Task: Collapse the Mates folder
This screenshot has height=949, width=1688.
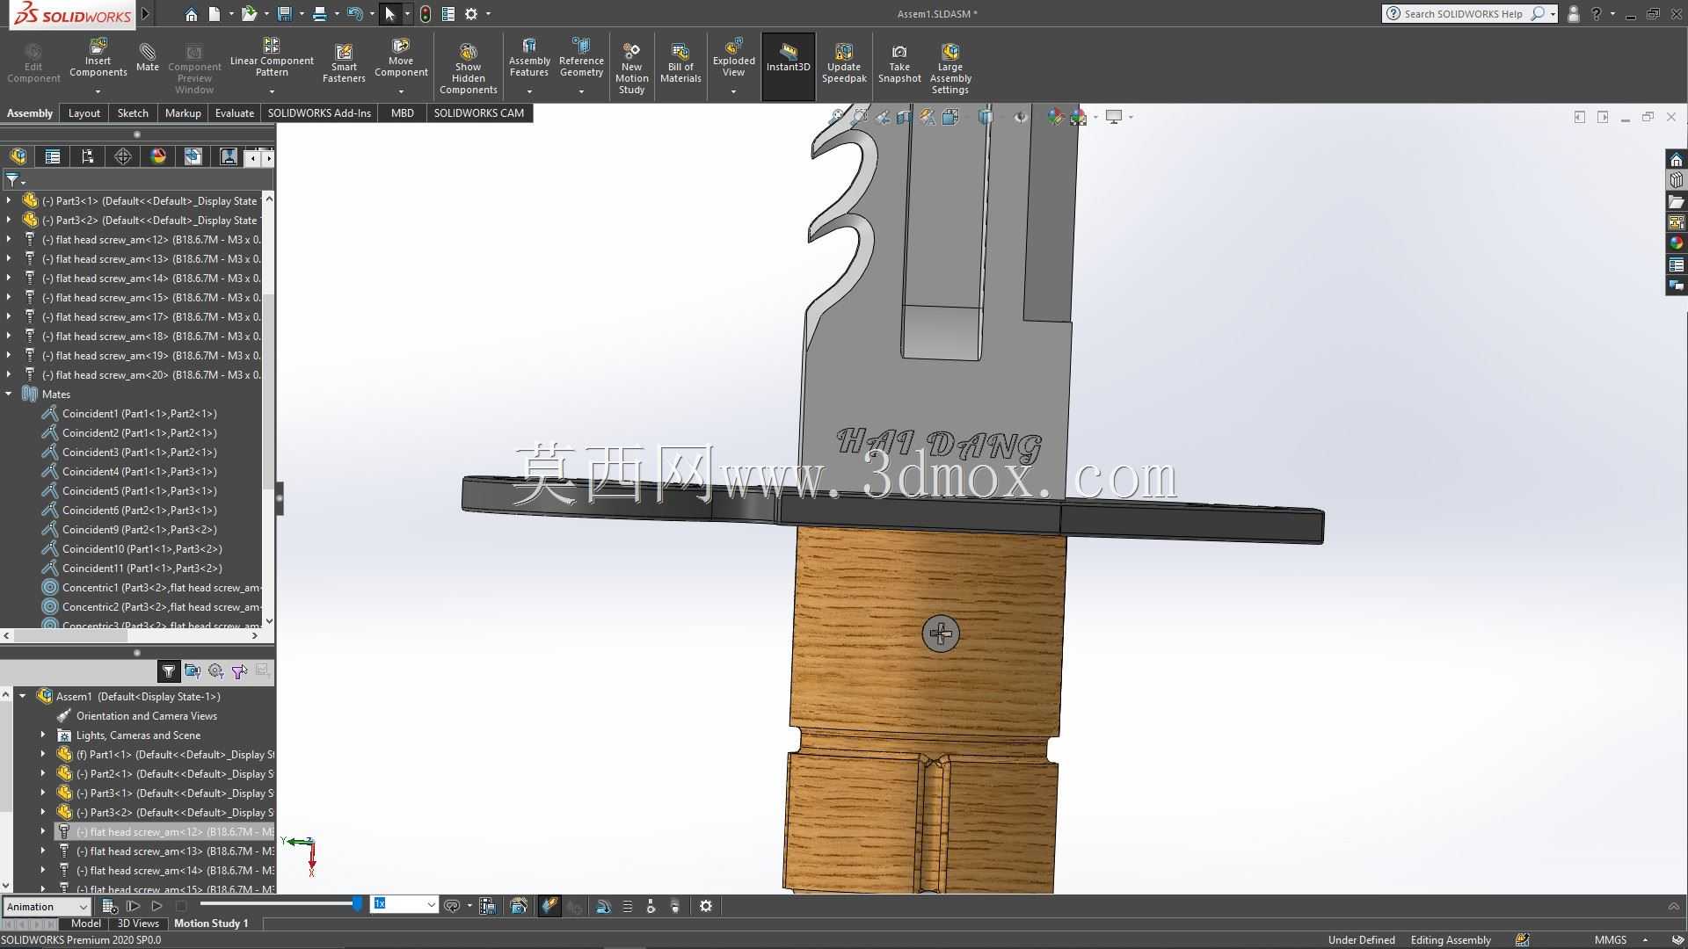Action: (9, 395)
